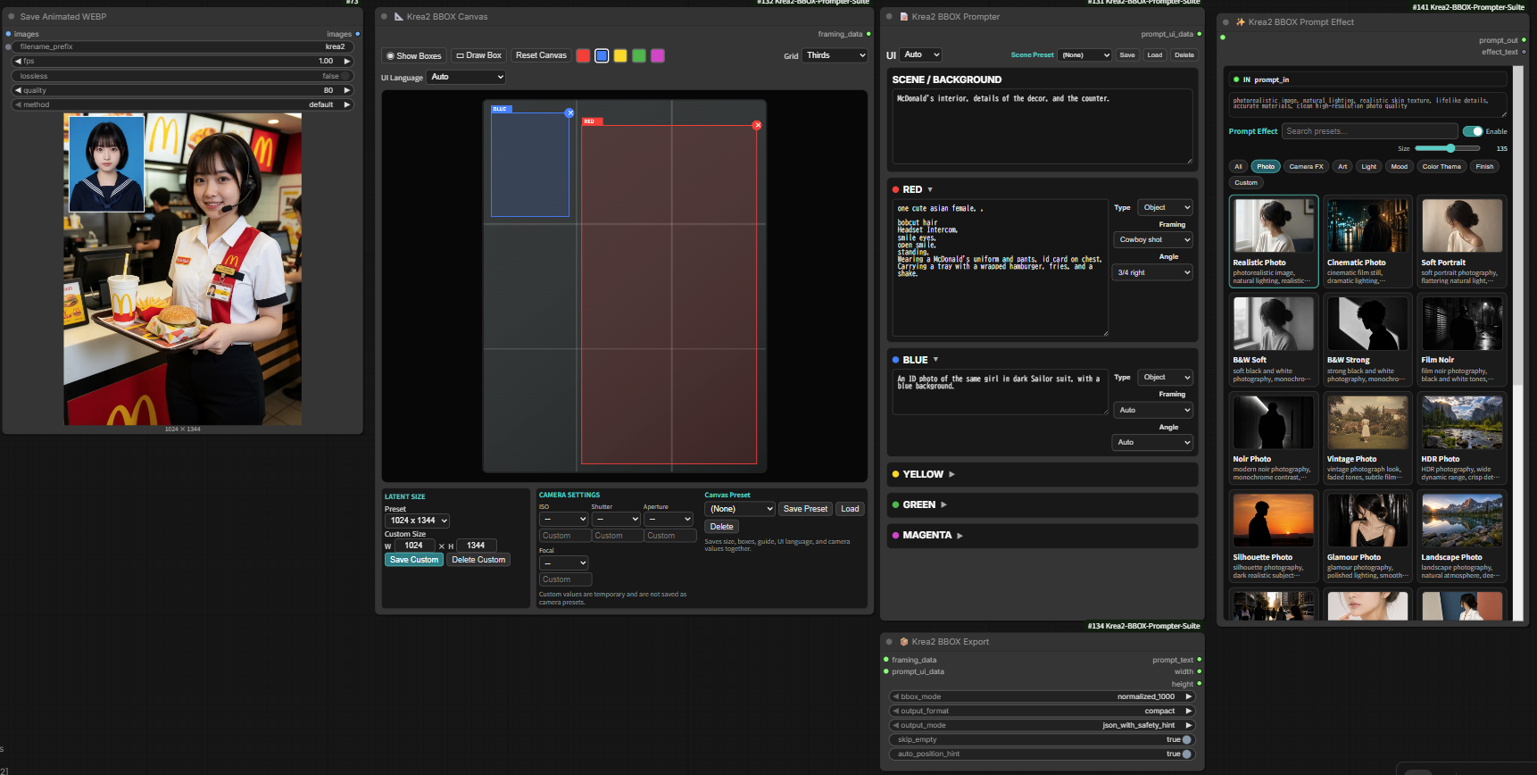The height and width of the screenshot is (775, 1537).
Task: Open the ISO camera dropdown
Action: pyautogui.click(x=564, y=519)
